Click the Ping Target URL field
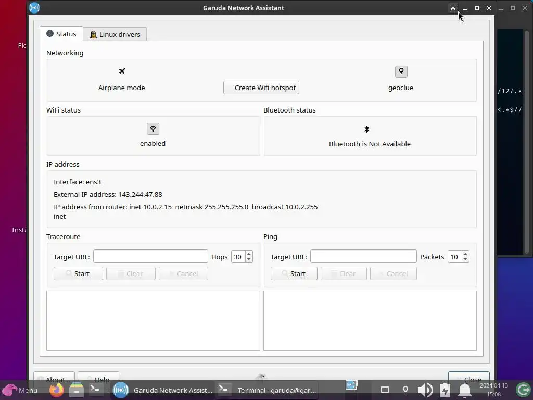533x400 pixels. pos(363,256)
